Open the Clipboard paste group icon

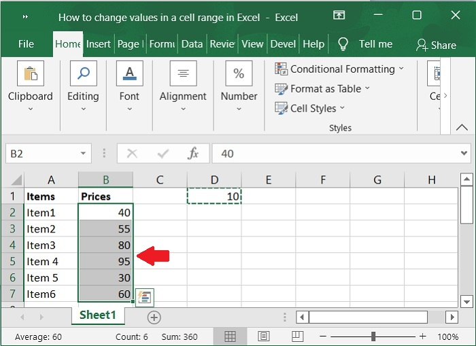pyautogui.click(x=30, y=74)
